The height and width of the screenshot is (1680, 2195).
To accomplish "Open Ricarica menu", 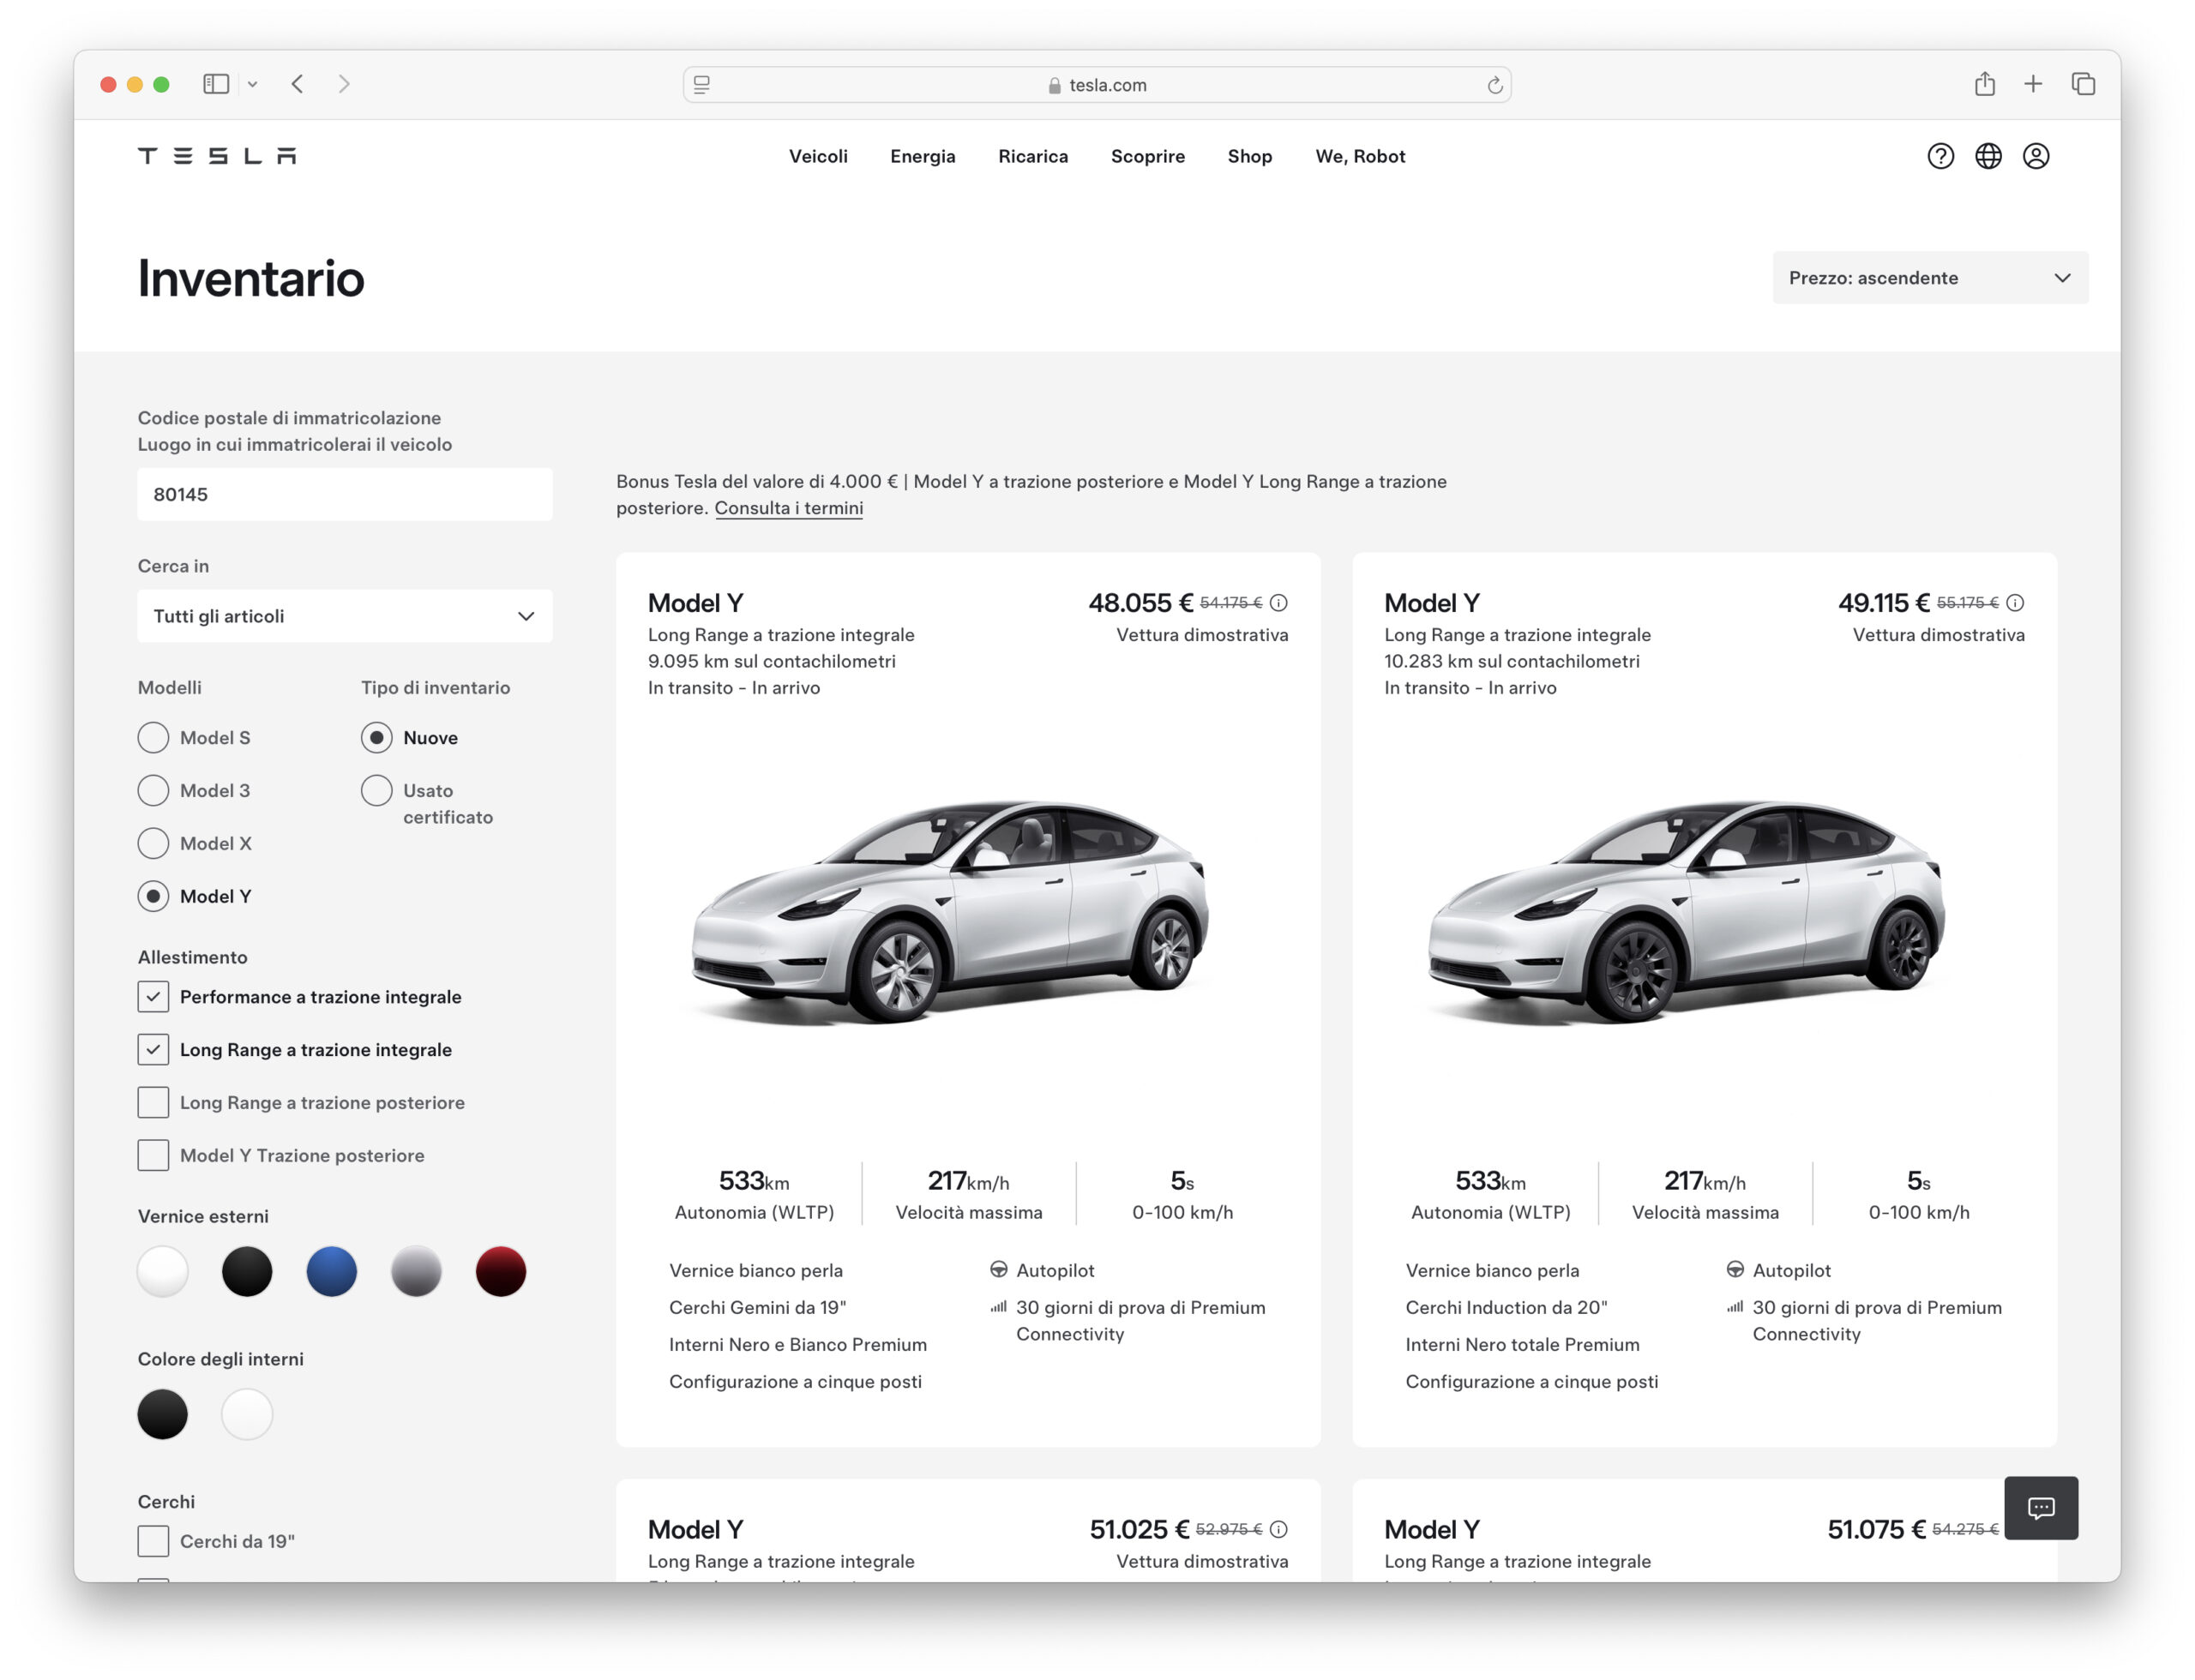I will tap(1032, 156).
